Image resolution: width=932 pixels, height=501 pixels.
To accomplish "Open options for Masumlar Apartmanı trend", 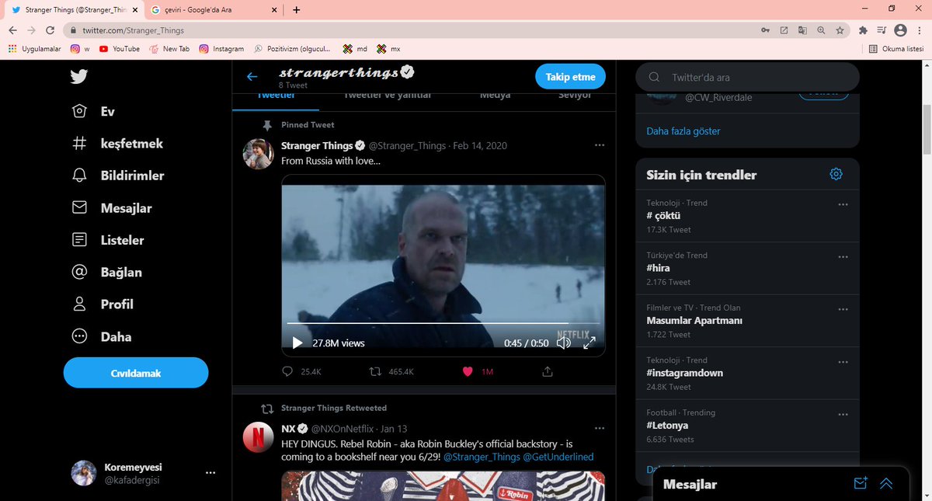I will tap(843, 309).
